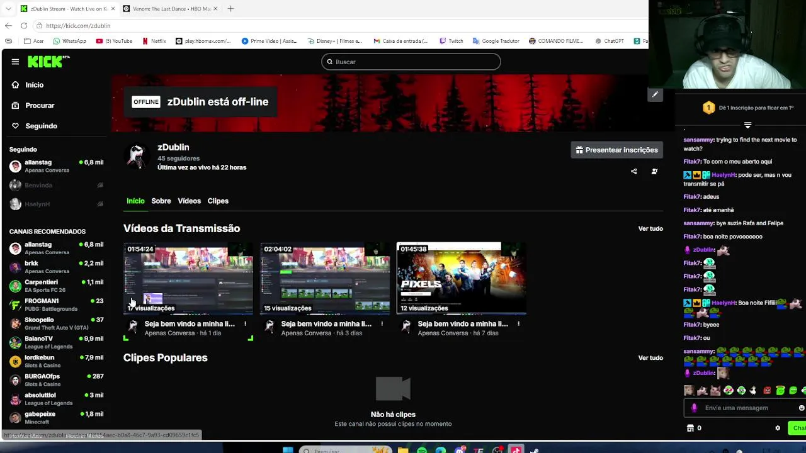
Task: Open the lordkebun recommended channel
Action: 56,361
